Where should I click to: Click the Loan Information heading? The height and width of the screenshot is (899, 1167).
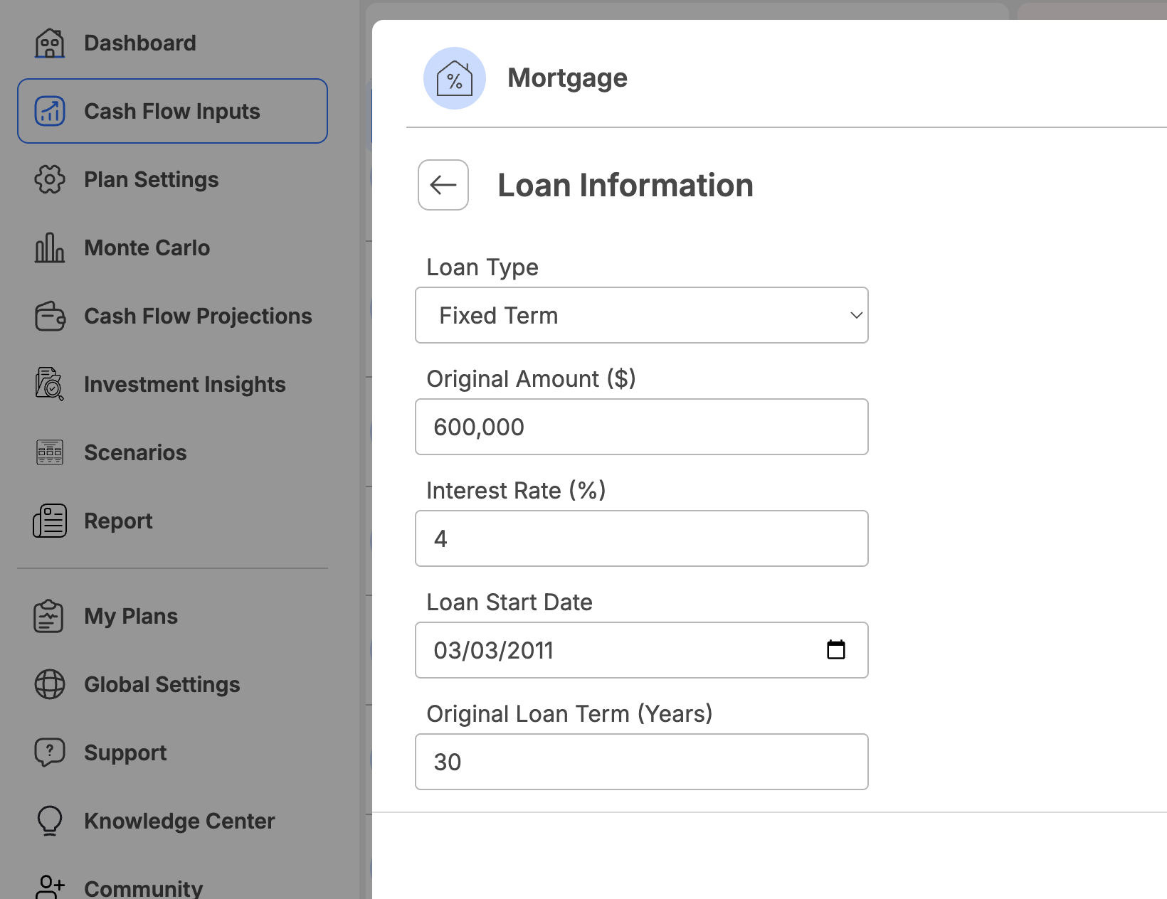point(625,185)
